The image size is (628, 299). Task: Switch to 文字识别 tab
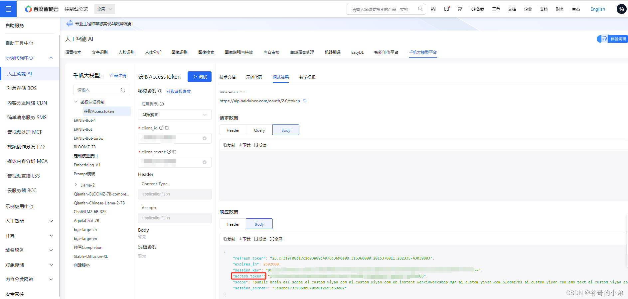(100, 52)
